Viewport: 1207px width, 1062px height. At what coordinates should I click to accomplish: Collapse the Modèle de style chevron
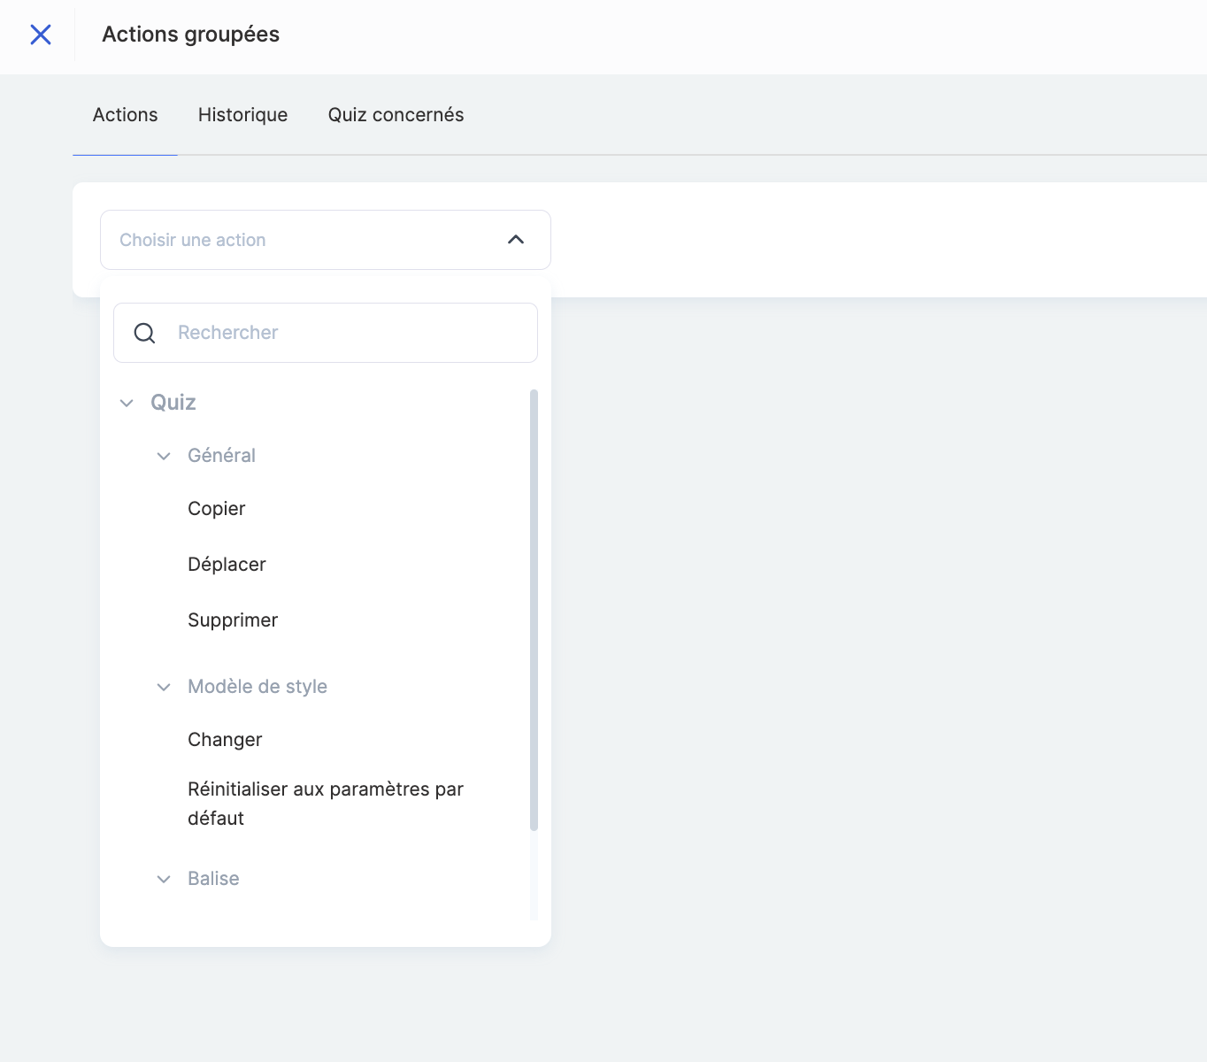pyautogui.click(x=164, y=688)
